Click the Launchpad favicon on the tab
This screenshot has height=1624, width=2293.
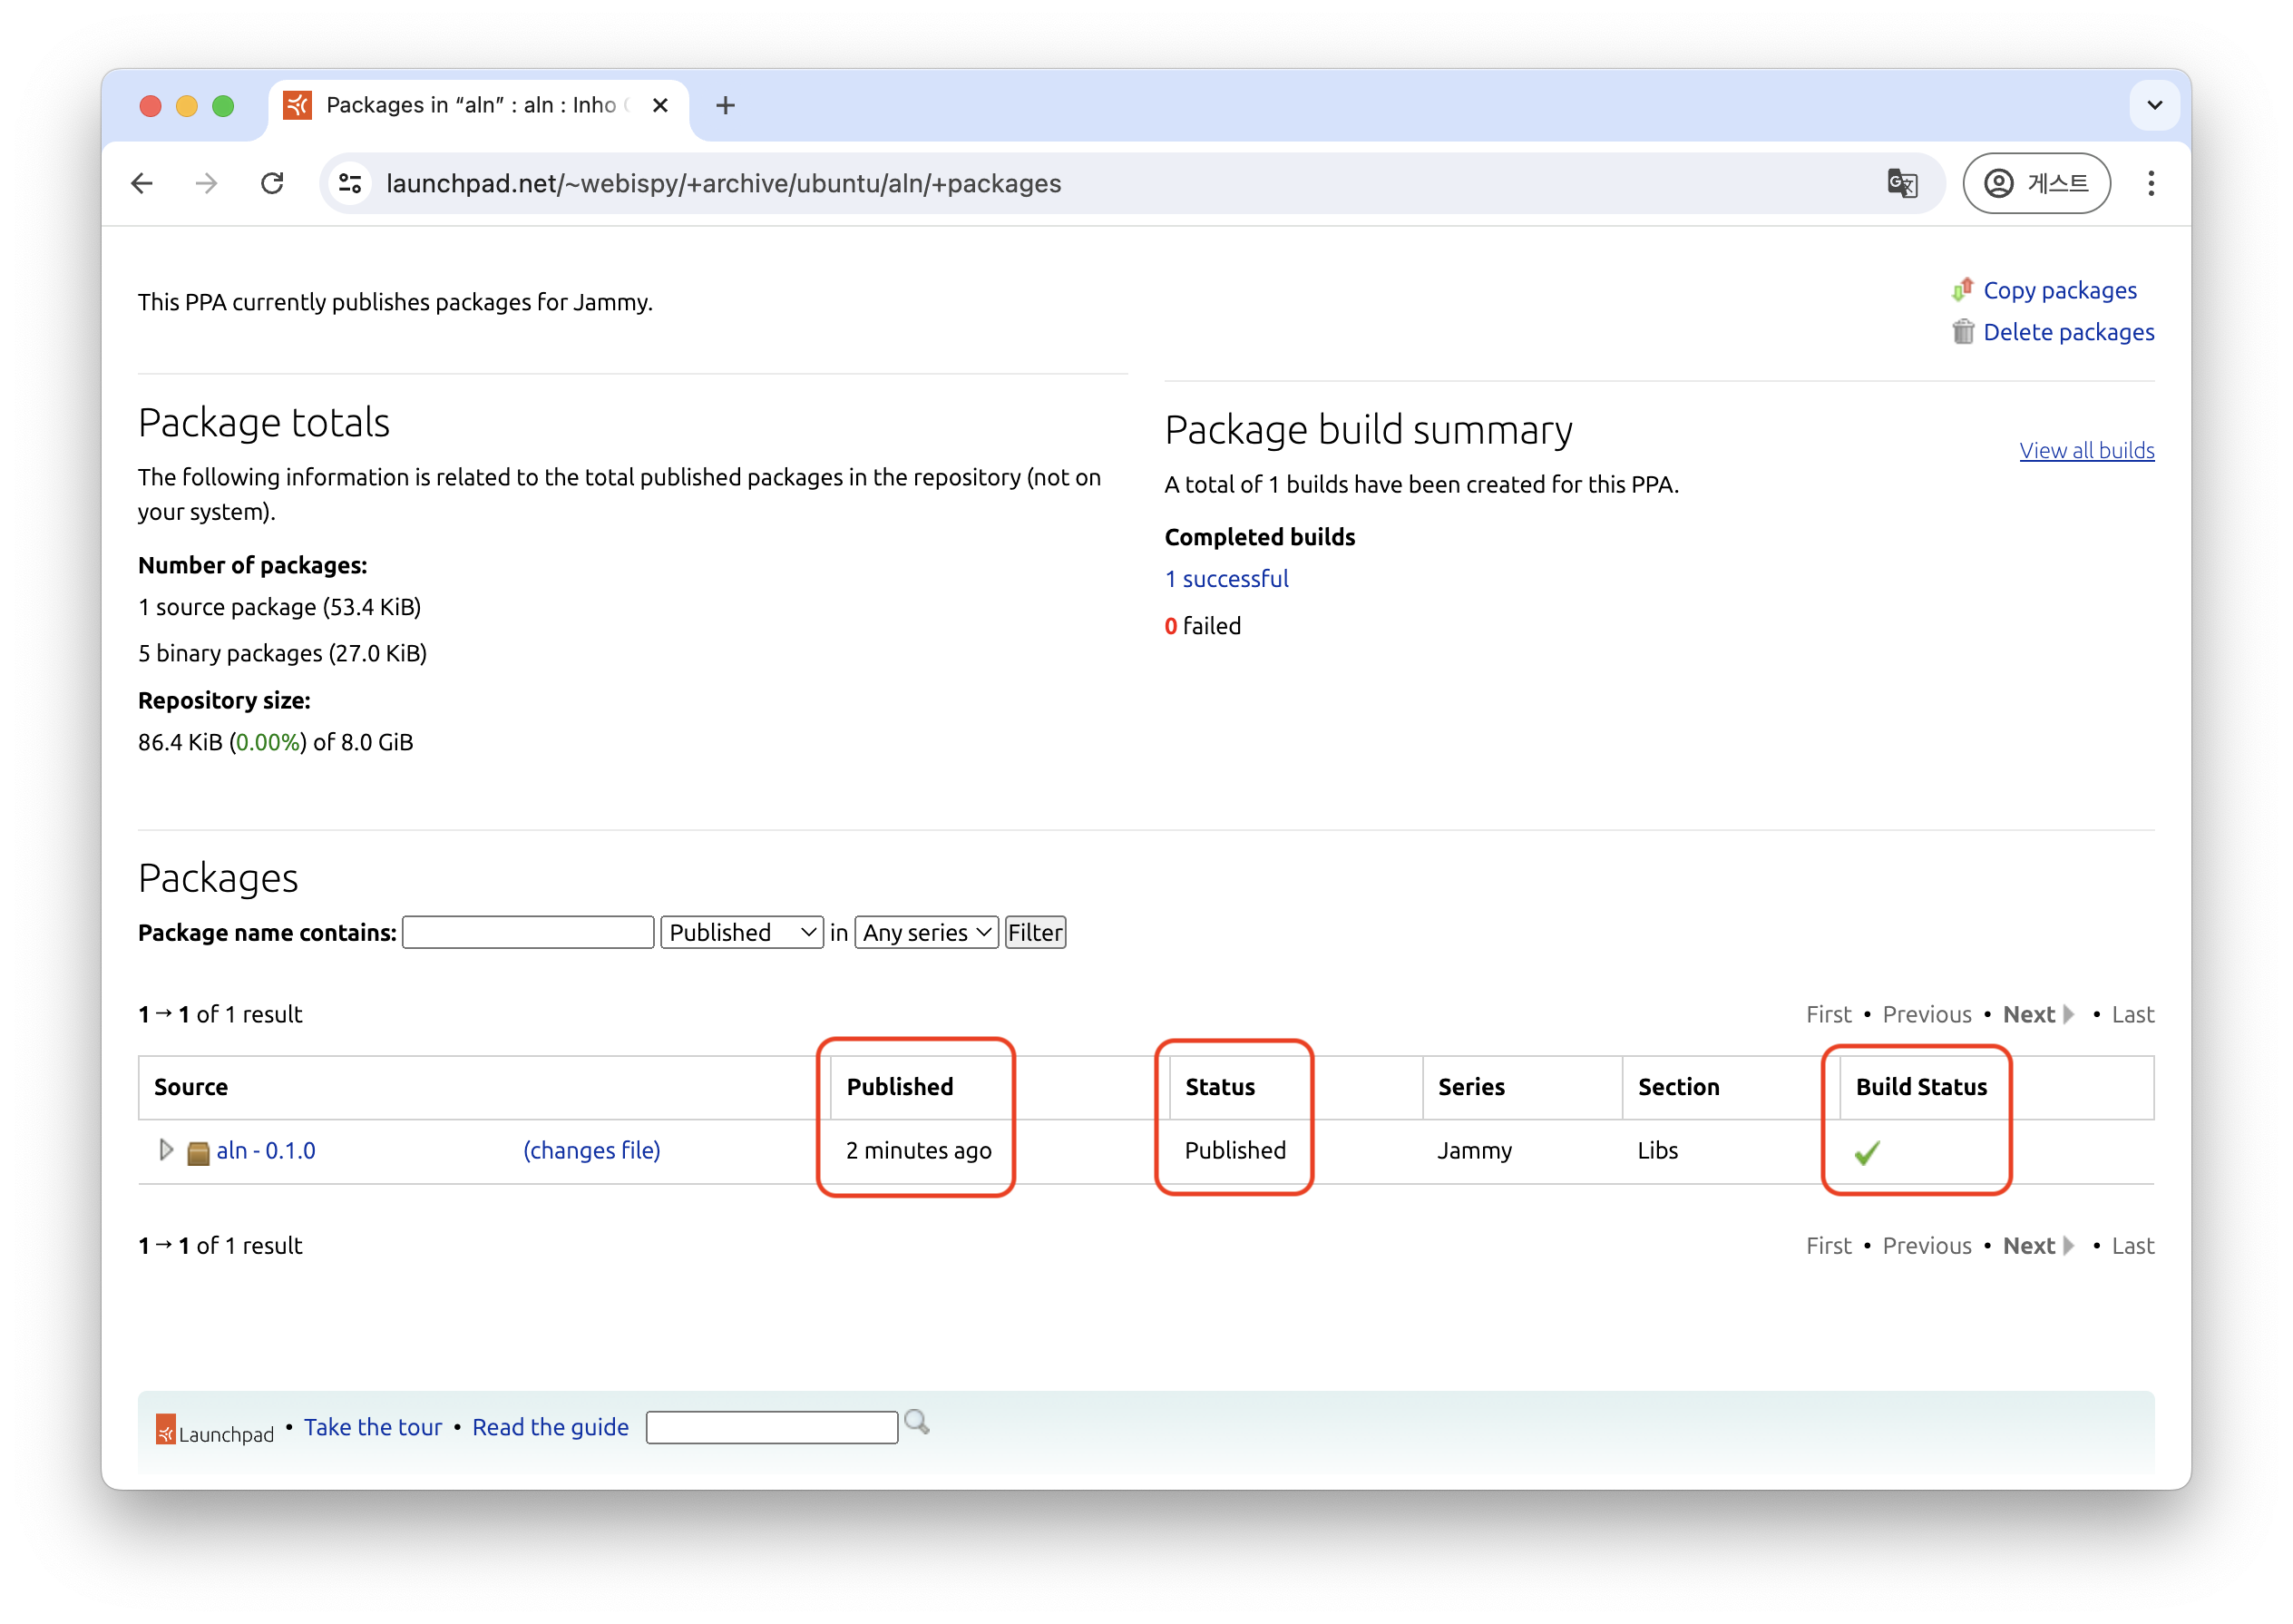pos(297,105)
